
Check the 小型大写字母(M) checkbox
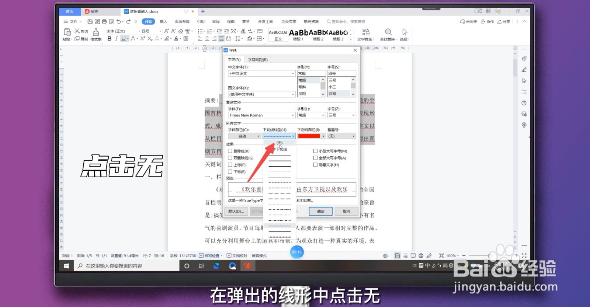pos(315,151)
